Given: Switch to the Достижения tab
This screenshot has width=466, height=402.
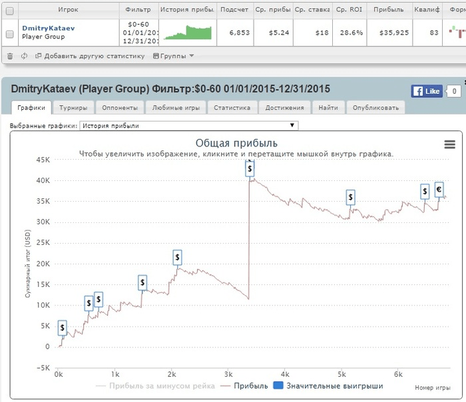Looking at the screenshot, I should click(x=285, y=108).
